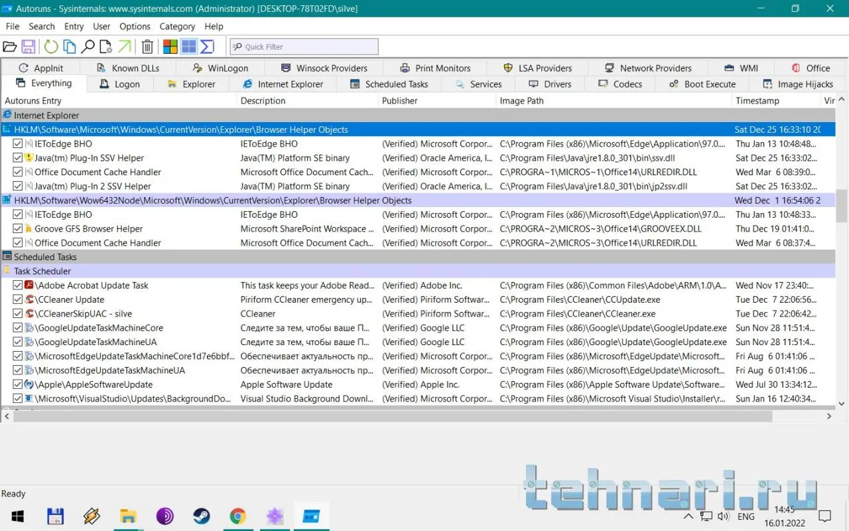Toggle the Groove GFS Browser Helper checkbox
Image resolution: width=849 pixels, height=531 pixels.
(18, 229)
